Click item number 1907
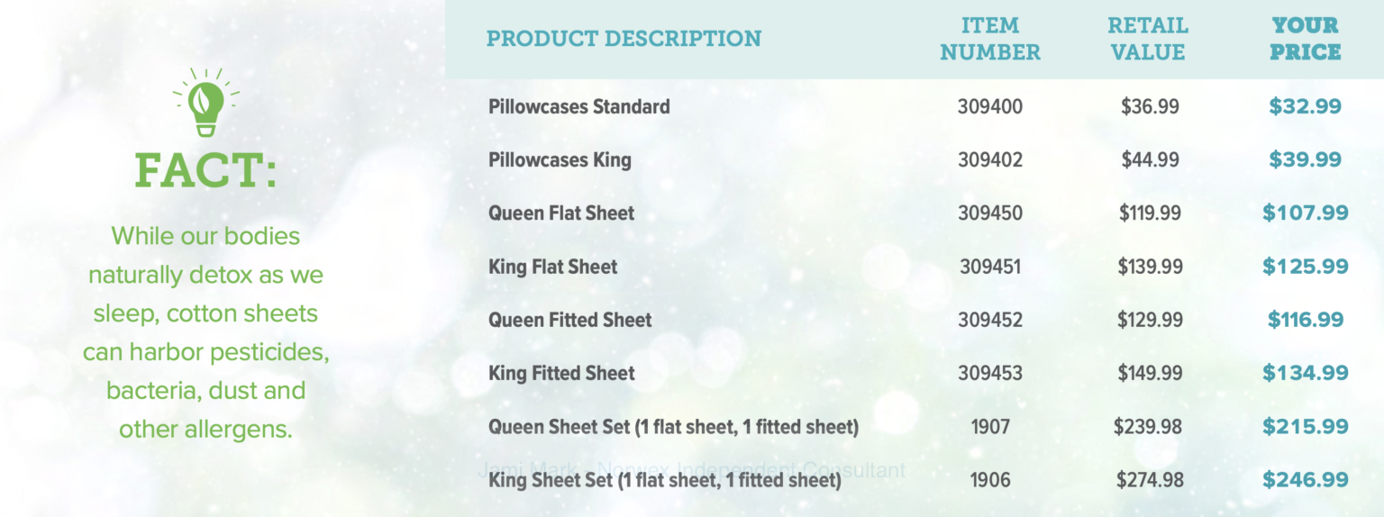The image size is (1384, 517). pyautogui.click(x=990, y=427)
